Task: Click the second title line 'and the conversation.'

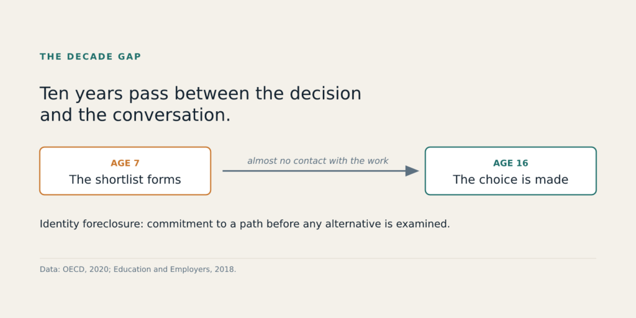Action: point(135,115)
